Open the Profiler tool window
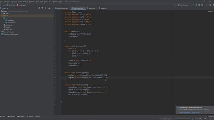The width and height of the screenshot is (214, 120). coord(30,117)
